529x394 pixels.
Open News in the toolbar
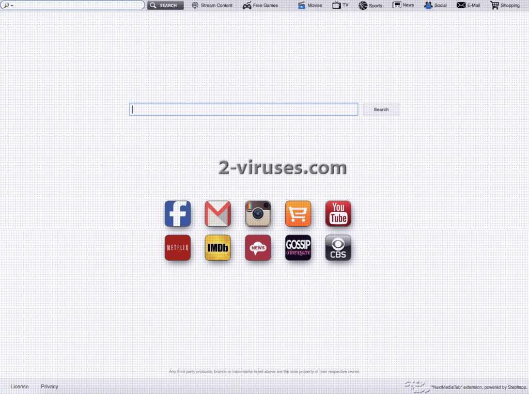click(x=403, y=5)
